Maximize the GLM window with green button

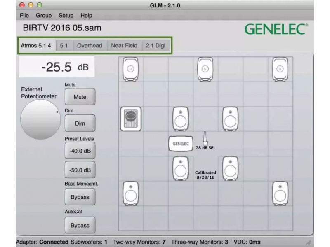pos(40,5)
